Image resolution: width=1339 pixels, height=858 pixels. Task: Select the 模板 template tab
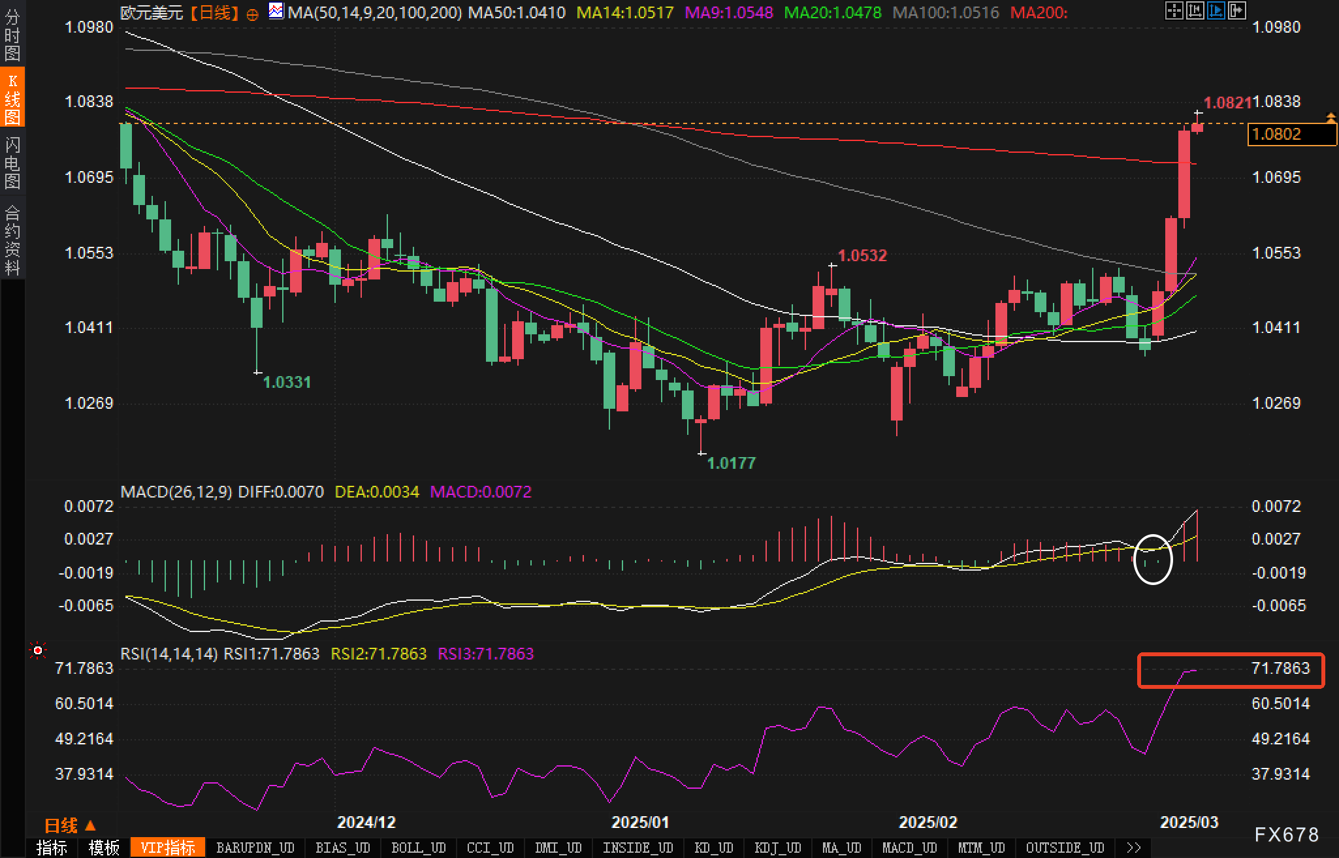pos(104,848)
